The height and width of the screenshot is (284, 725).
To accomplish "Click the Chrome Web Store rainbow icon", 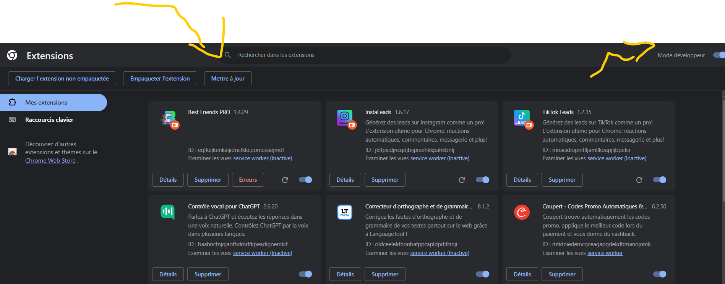I will point(13,152).
